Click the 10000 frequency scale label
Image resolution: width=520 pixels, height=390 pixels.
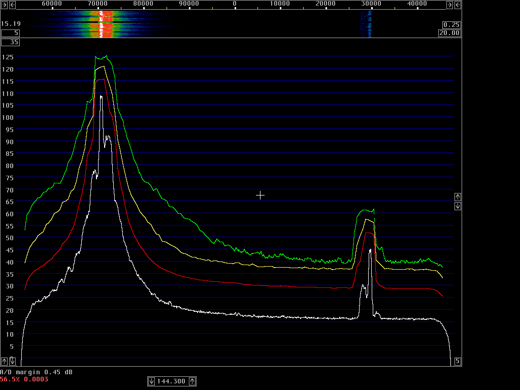[x=280, y=4]
